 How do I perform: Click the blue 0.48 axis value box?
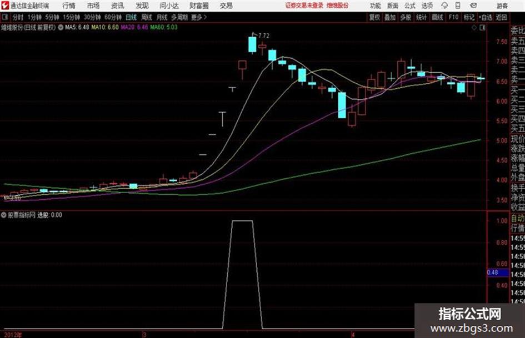click(x=498, y=273)
